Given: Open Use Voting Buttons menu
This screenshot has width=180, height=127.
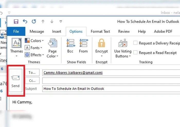Looking at the screenshot, I should tap(123, 48).
